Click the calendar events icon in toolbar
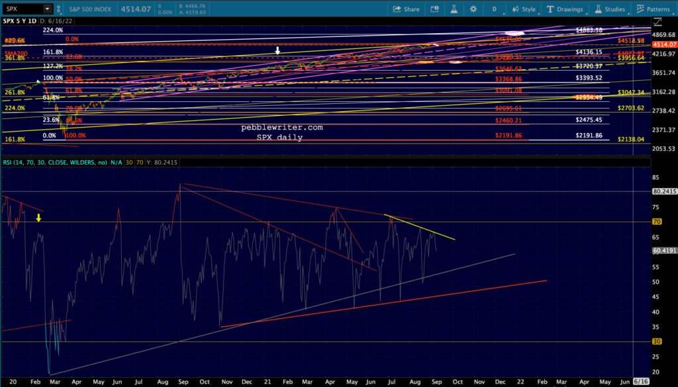This screenshot has height=387, width=678. [434, 9]
